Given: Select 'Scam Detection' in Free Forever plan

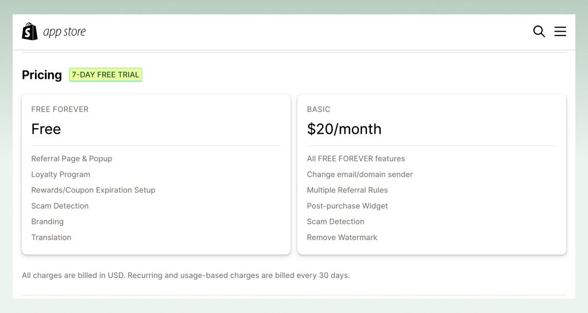Looking at the screenshot, I should (60, 206).
